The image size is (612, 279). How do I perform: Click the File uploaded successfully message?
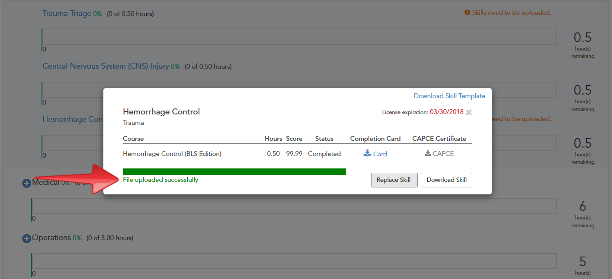(x=160, y=180)
